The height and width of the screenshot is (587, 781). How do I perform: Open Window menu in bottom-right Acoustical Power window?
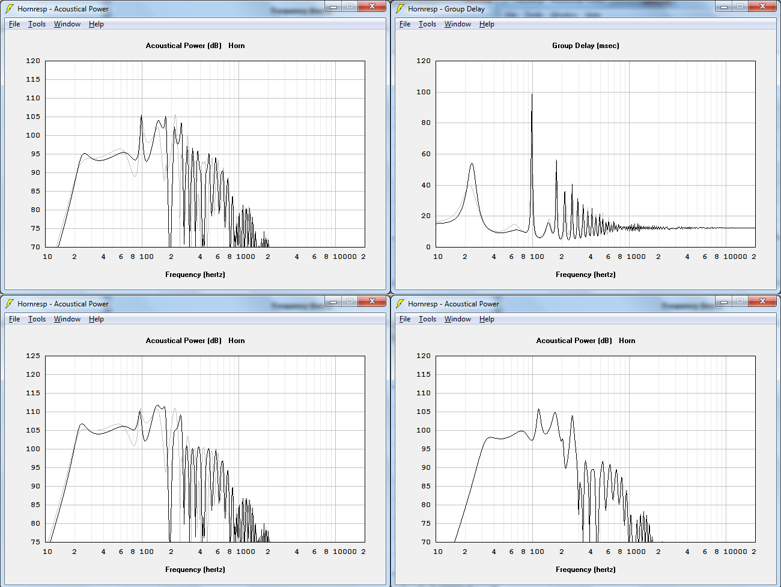(x=458, y=319)
